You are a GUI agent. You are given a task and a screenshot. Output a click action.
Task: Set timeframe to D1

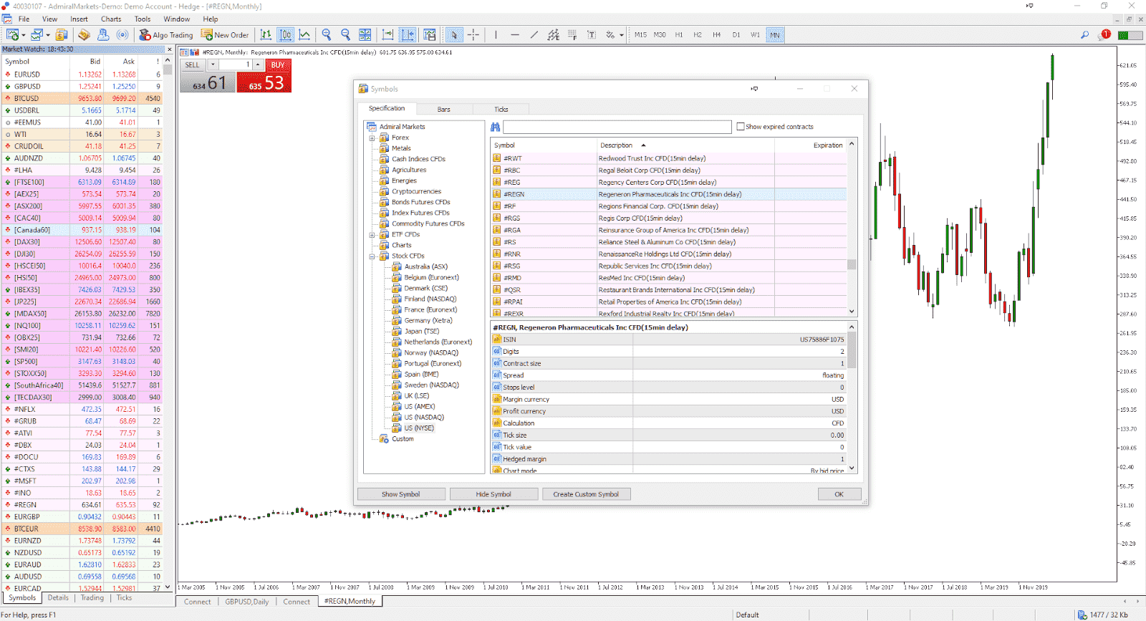(x=736, y=34)
